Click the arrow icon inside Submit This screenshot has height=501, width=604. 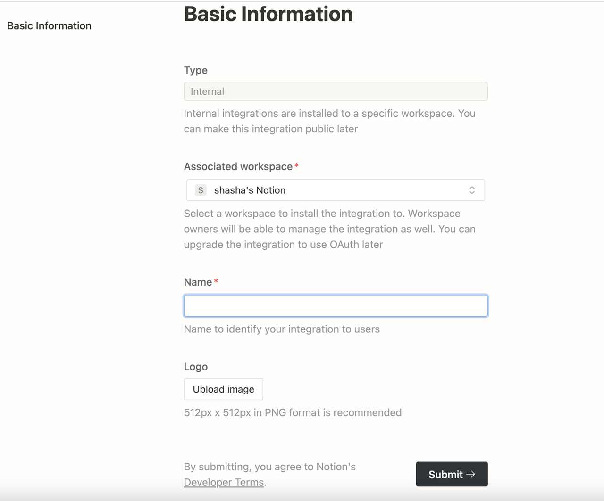click(470, 474)
